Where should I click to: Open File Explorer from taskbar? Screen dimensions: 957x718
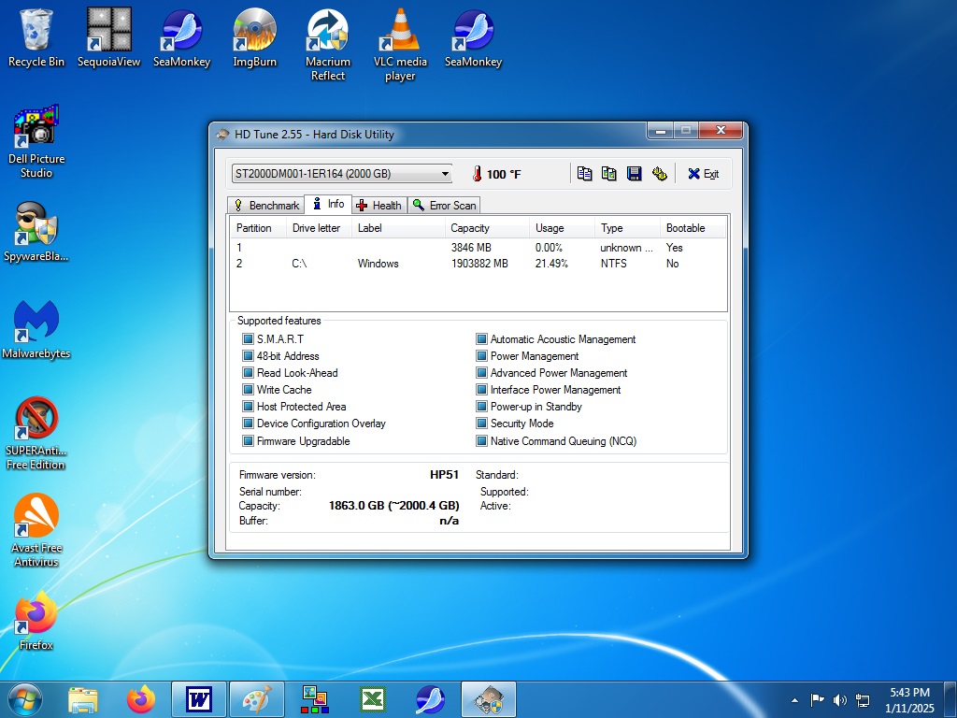coord(83,699)
